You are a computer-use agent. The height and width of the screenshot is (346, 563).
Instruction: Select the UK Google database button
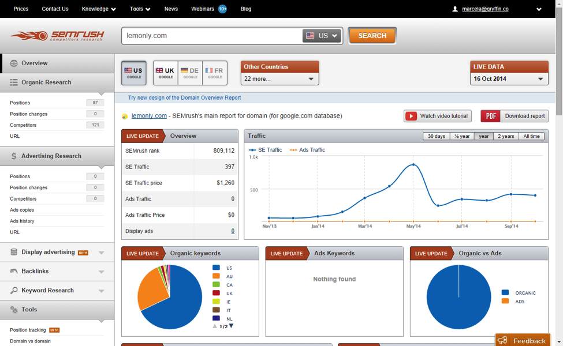166,73
